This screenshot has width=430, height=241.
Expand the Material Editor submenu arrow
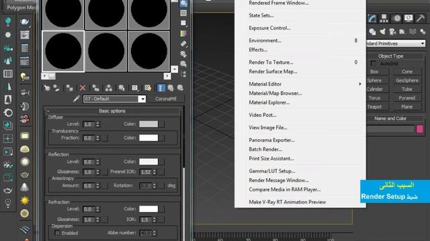click(x=360, y=84)
